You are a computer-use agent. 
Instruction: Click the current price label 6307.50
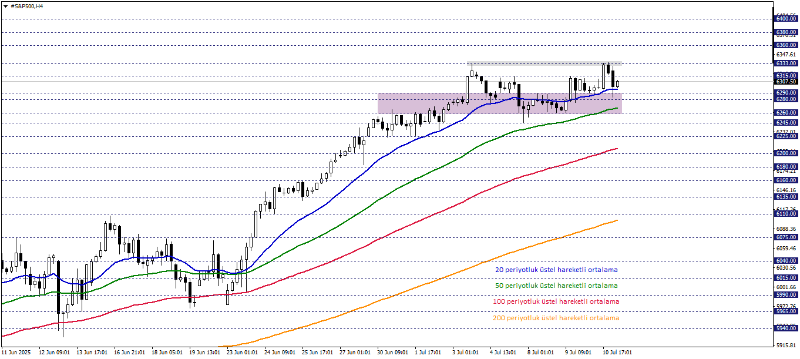tap(786, 82)
